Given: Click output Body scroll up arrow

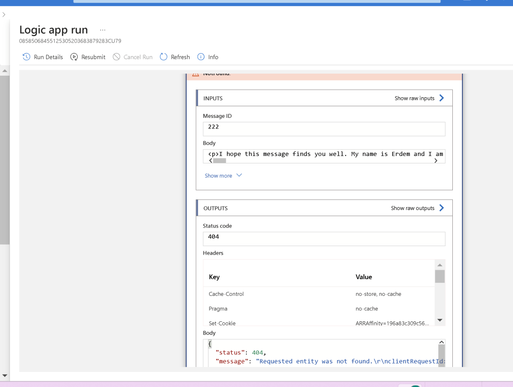Looking at the screenshot, I should [442, 342].
